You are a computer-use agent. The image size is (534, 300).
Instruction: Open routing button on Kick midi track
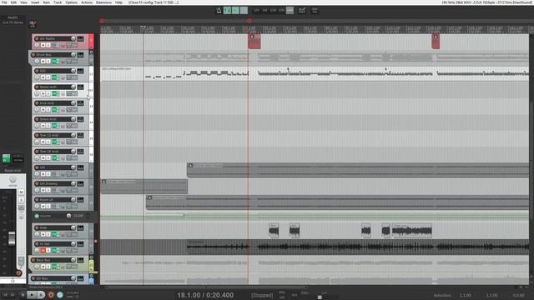click(x=72, y=110)
